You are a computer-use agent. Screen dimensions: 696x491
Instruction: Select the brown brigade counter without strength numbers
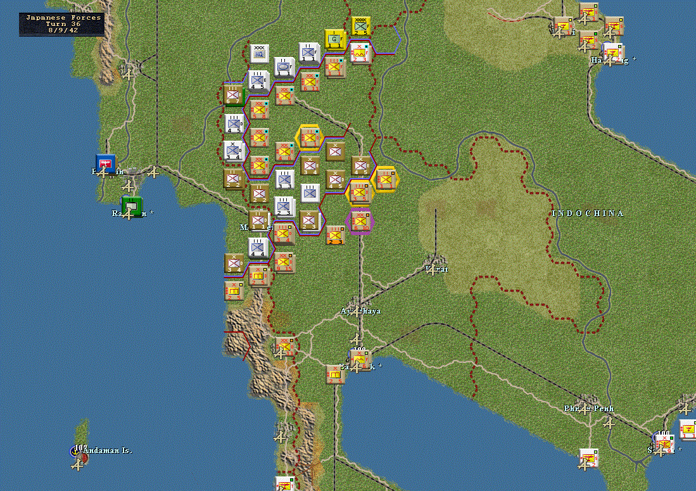335,152
